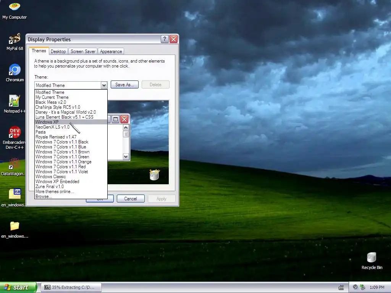The image size is (391, 293).
Task: Click the taskbar clock showing 1:09 PM
Action: tap(377, 287)
